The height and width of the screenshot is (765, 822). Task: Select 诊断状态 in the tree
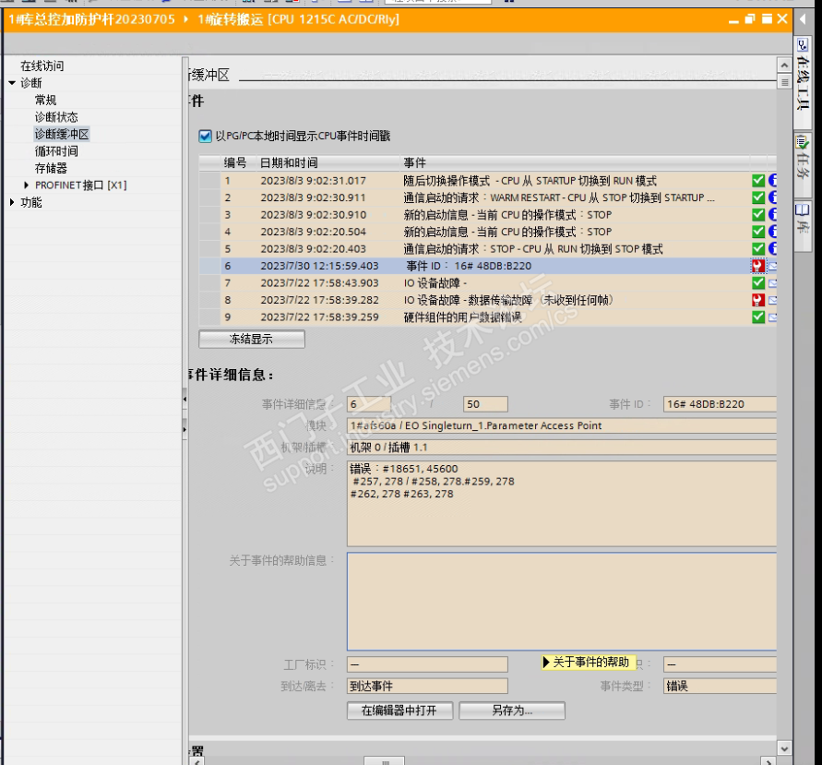(x=56, y=117)
